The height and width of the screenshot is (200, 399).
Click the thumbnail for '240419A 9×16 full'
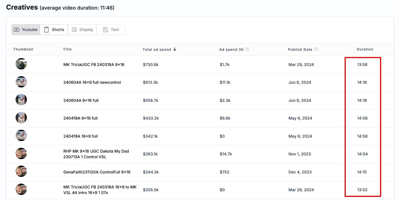tap(21, 118)
